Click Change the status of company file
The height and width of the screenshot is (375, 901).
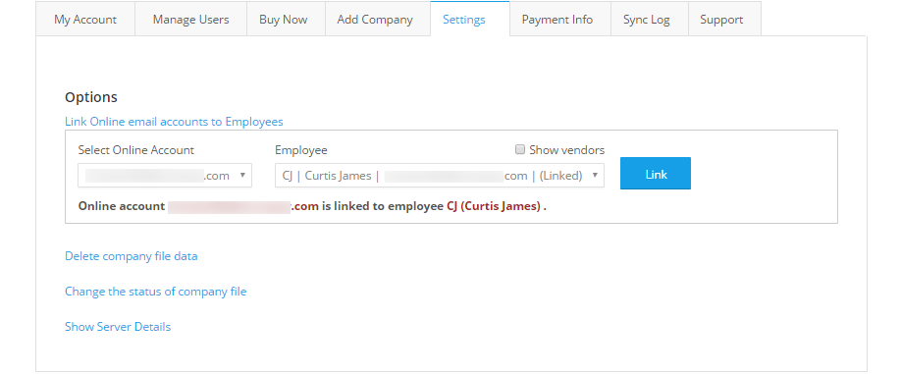click(x=156, y=292)
